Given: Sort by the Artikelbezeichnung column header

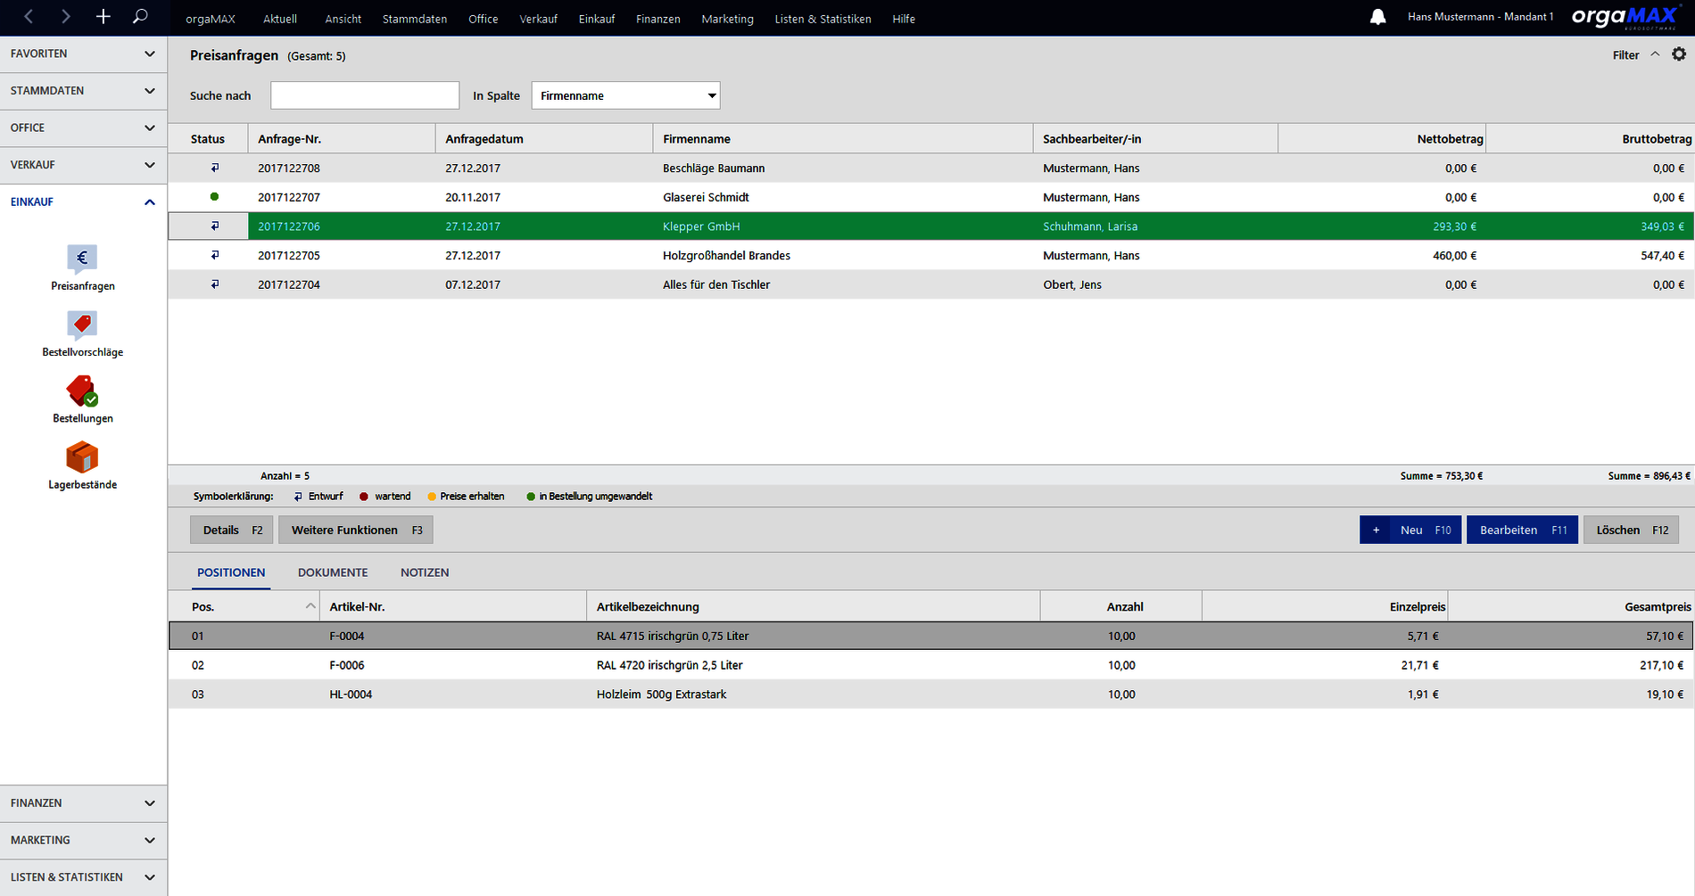Looking at the screenshot, I should (814, 606).
